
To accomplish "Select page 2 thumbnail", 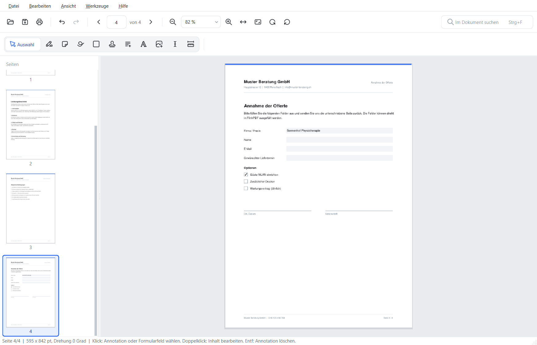I will click(31, 125).
